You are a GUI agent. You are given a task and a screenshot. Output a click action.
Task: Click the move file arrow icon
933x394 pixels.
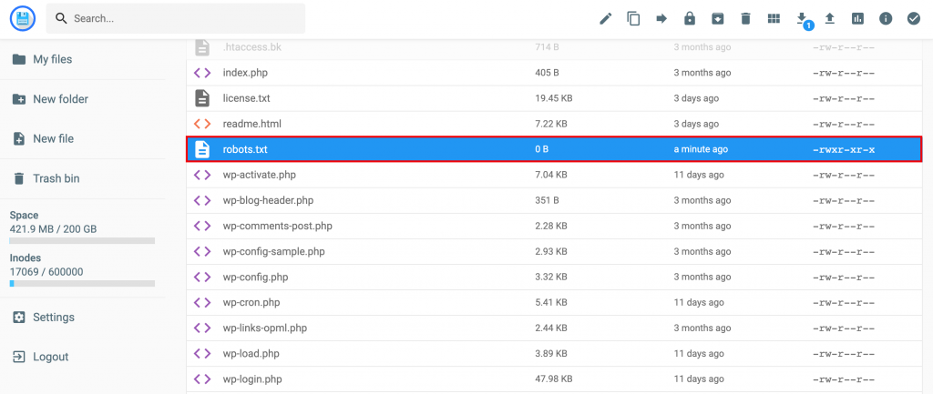(x=661, y=18)
